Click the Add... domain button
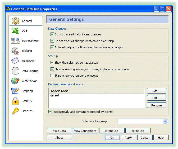This screenshot has height=149, width=178. pos(157,91)
